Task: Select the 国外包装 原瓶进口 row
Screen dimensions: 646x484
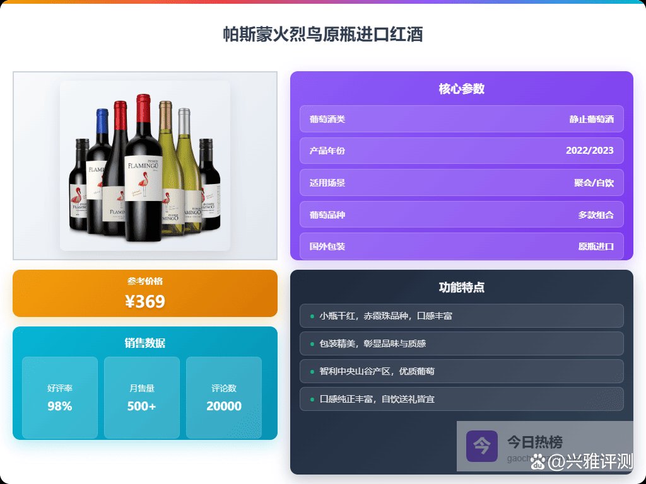Action: pos(461,246)
